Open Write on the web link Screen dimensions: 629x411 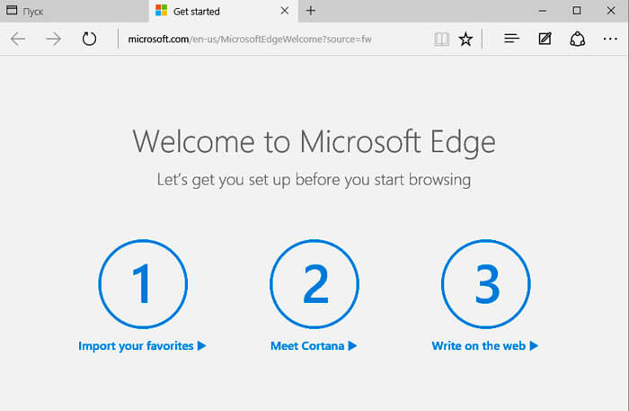point(485,346)
